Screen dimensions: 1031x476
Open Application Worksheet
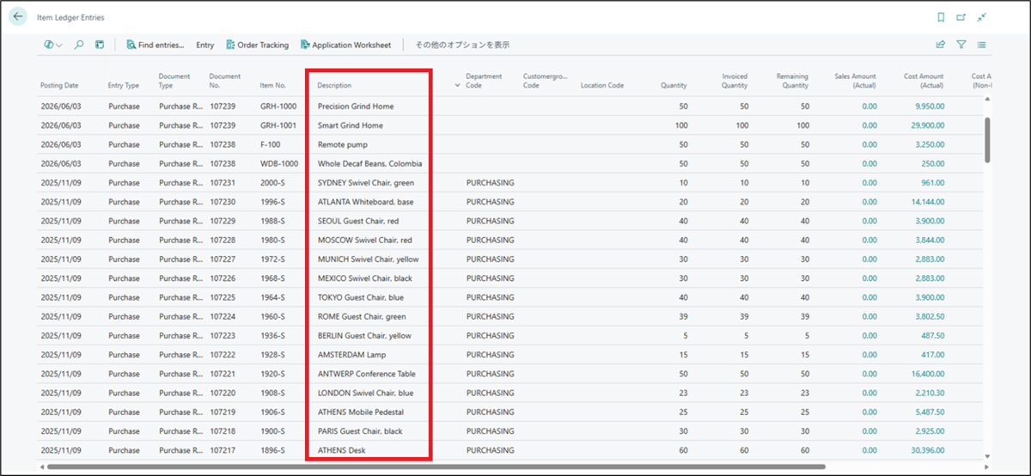click(345, 45)
